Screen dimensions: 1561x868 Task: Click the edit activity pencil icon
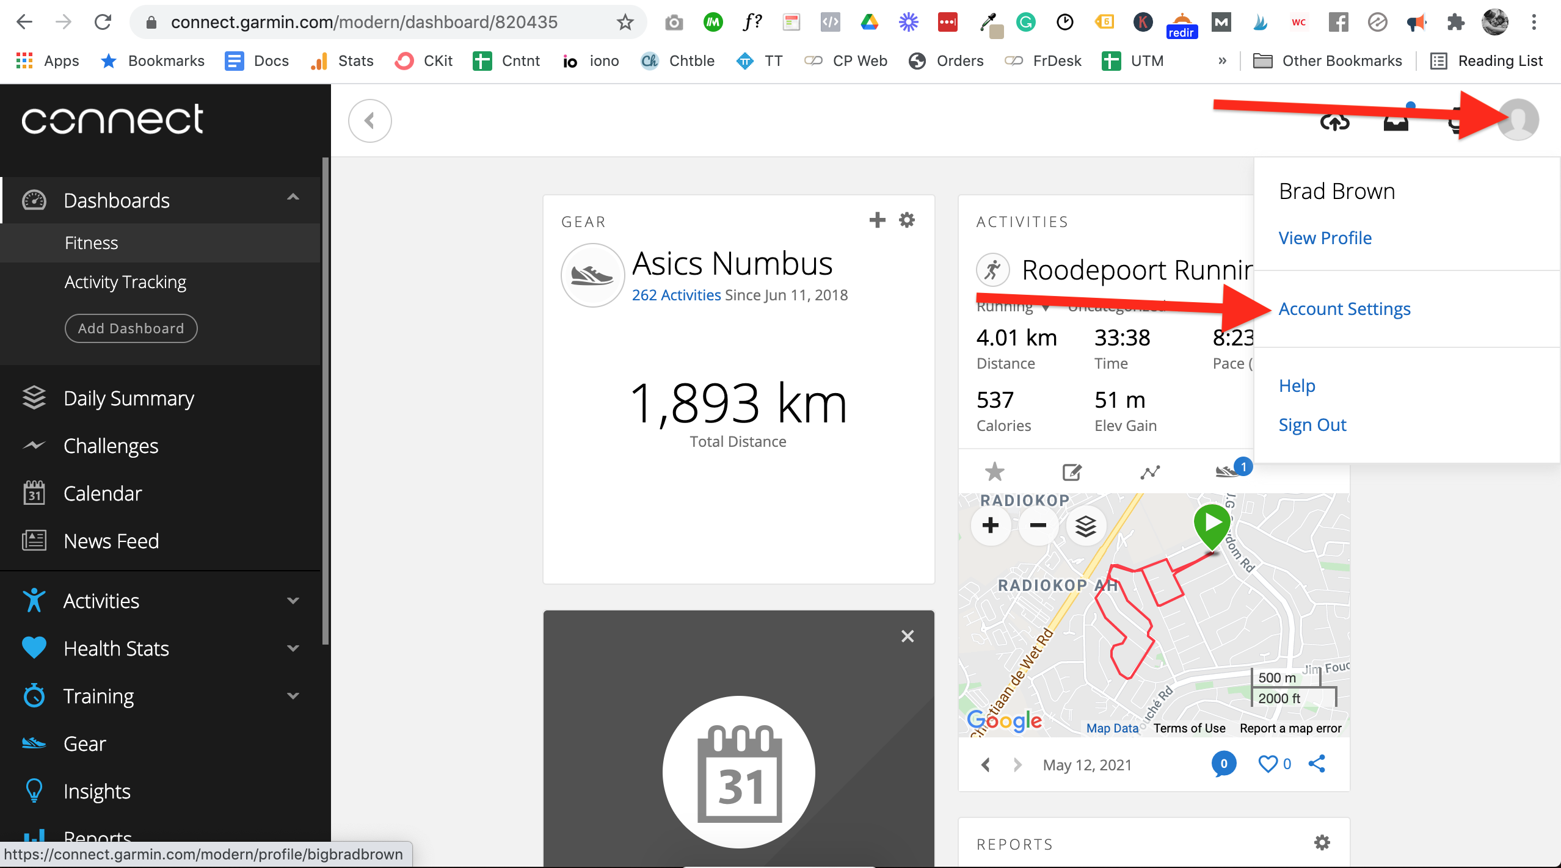[x=1072, y=472]
